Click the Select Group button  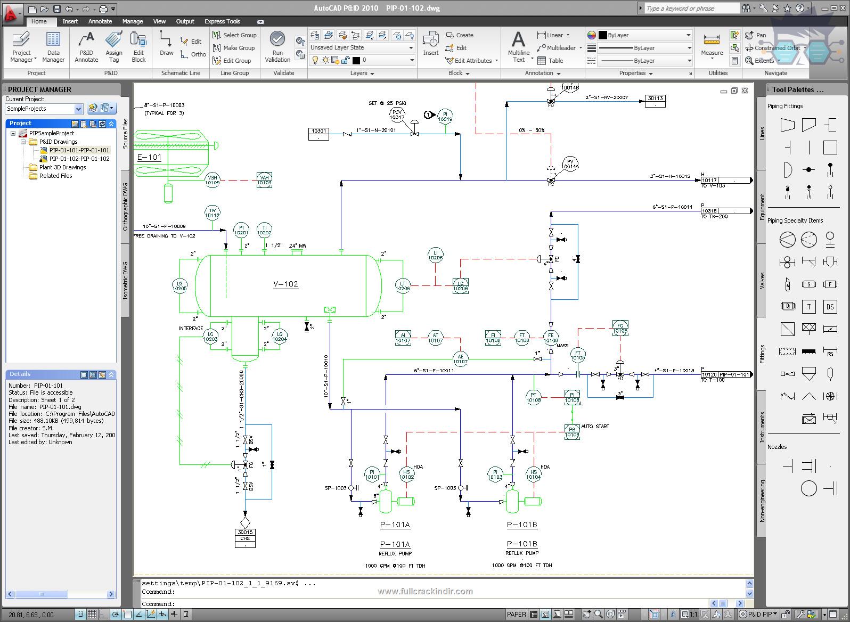point(234,35)
